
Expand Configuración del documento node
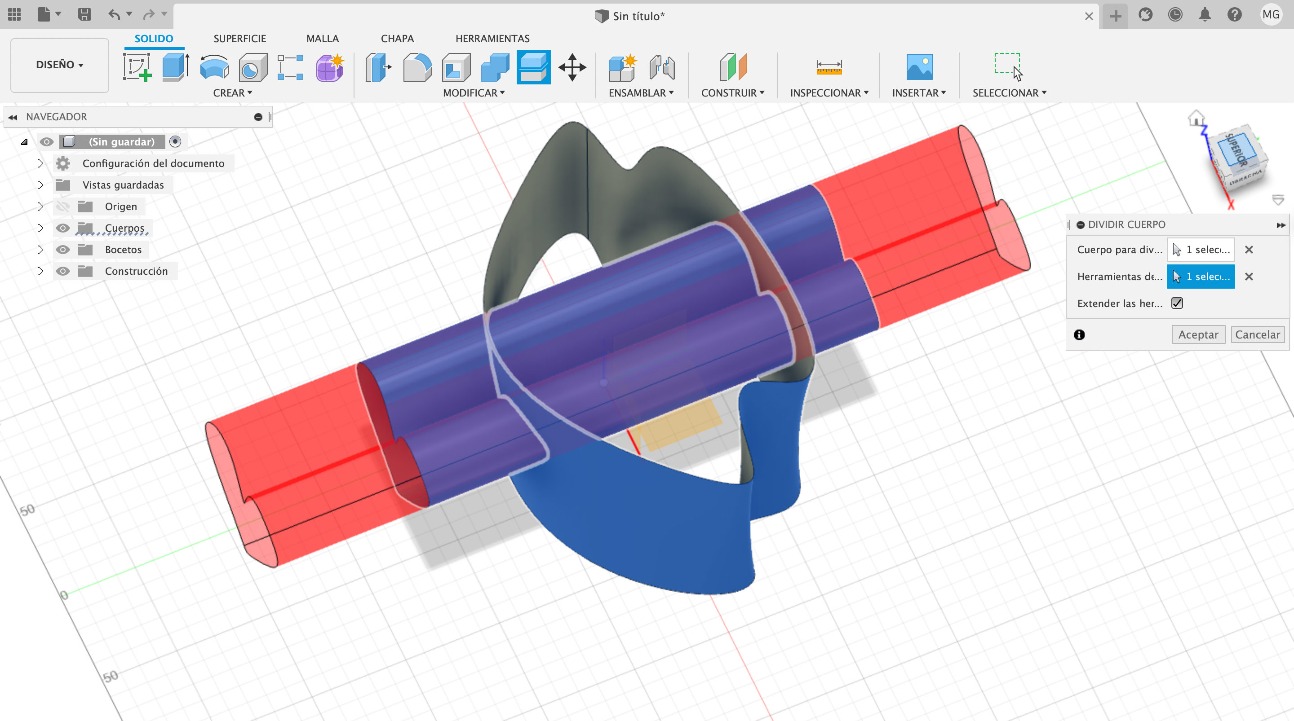pos(40,163)
